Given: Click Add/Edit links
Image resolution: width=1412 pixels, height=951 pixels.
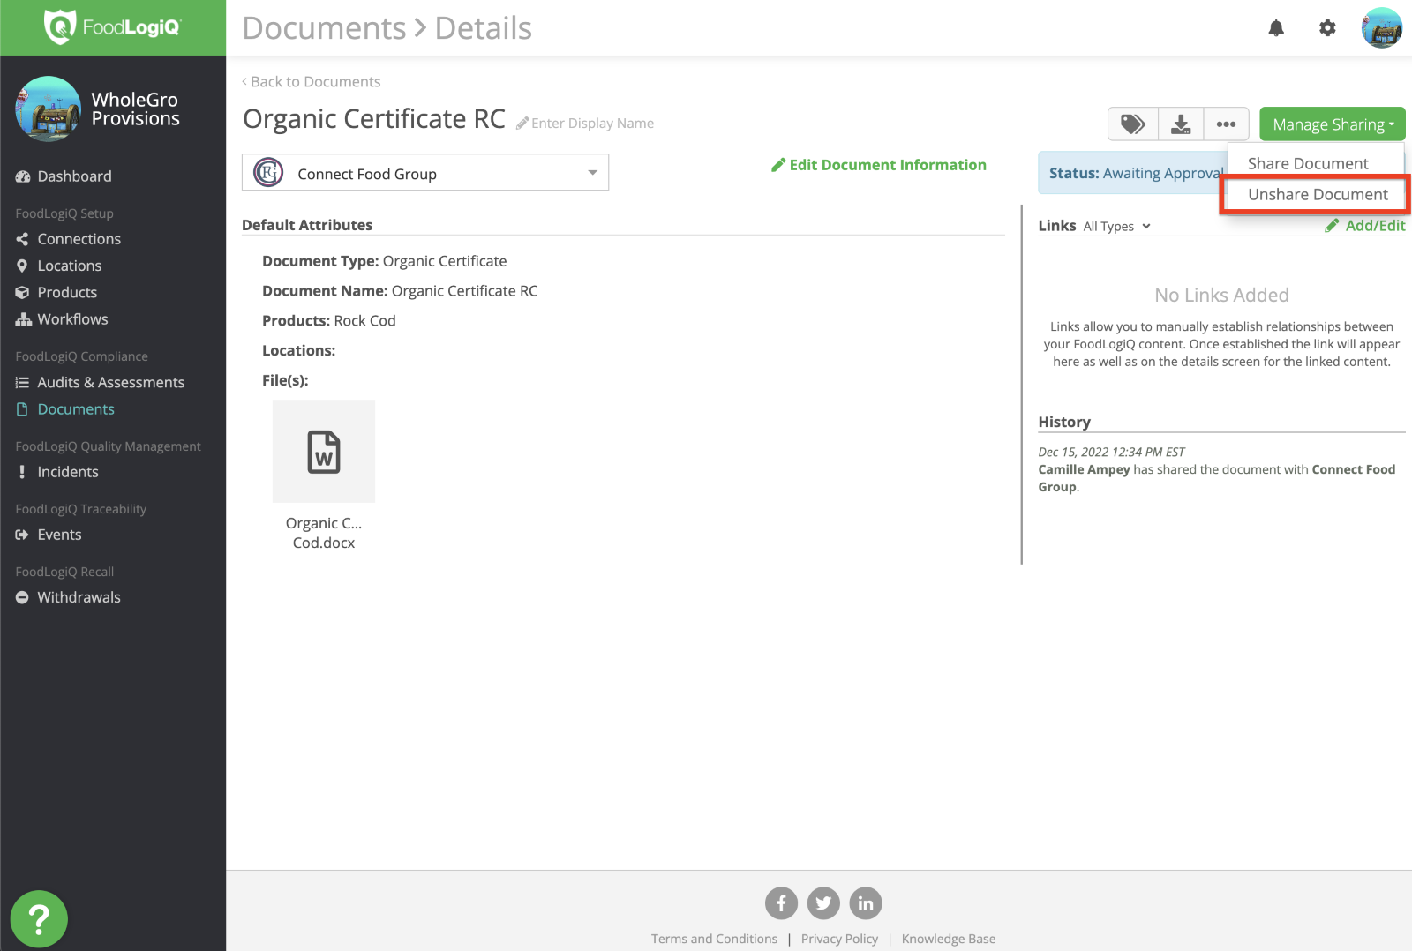Looking at the screenshot, I should [1365, 226].
